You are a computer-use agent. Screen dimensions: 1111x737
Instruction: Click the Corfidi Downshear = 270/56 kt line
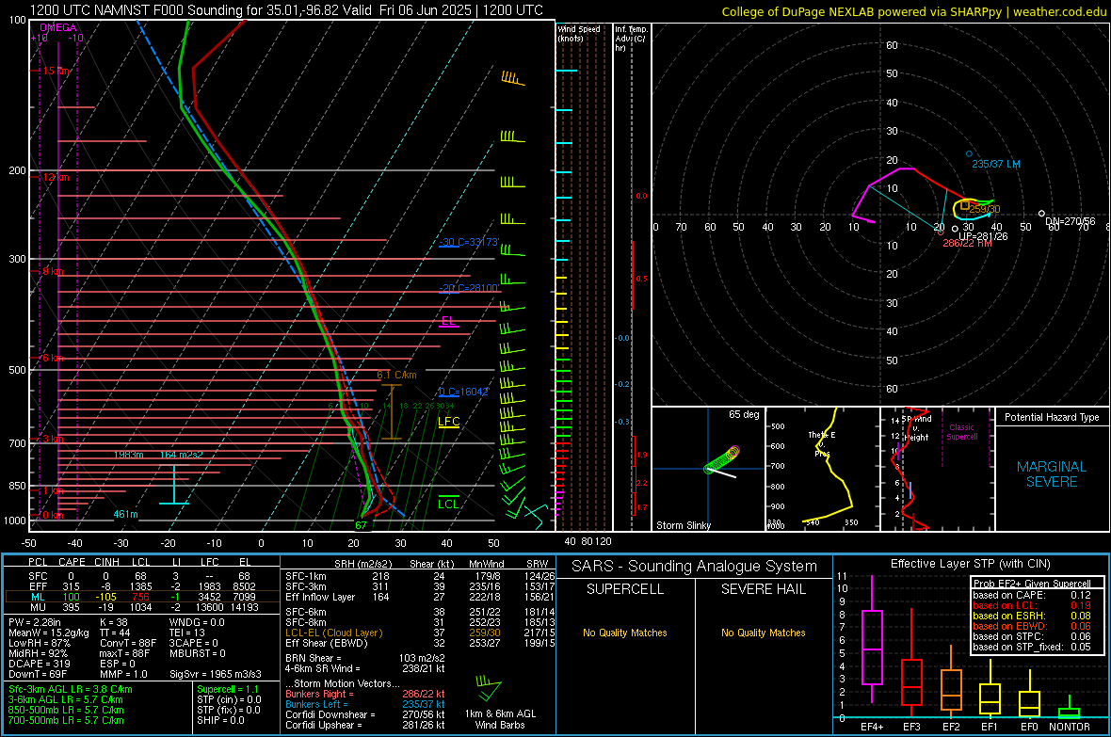click(365, 714)
